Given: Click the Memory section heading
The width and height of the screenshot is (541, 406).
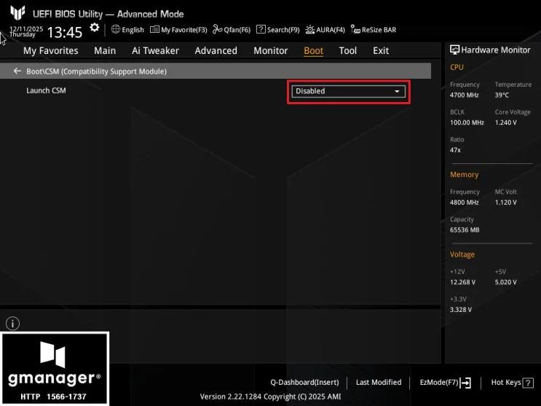Looking at the screenshot, I should click(464, 174).
